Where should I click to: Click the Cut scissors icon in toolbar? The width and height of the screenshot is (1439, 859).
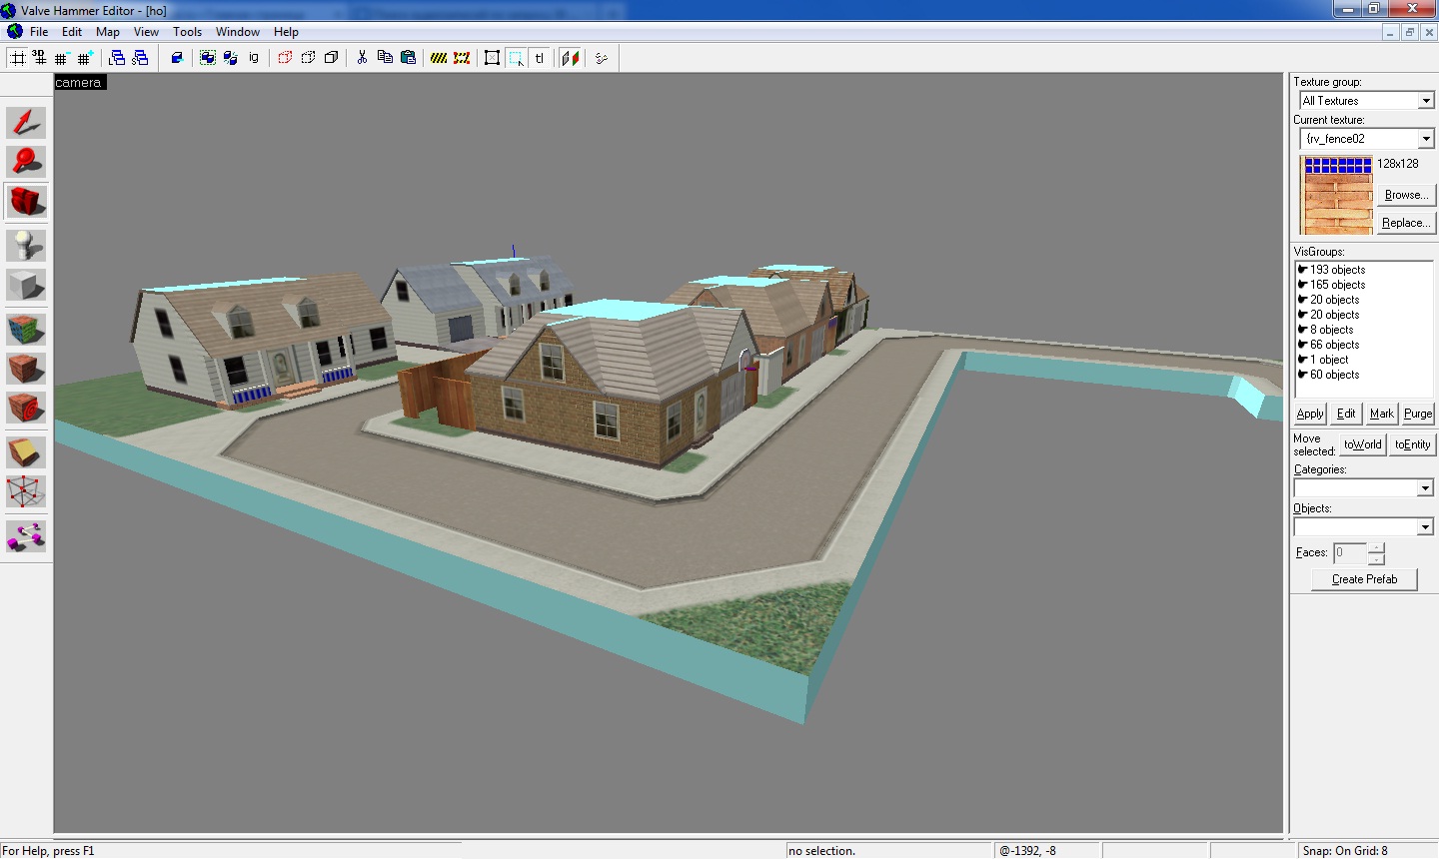pyautogui.click(x=362, y=58)
